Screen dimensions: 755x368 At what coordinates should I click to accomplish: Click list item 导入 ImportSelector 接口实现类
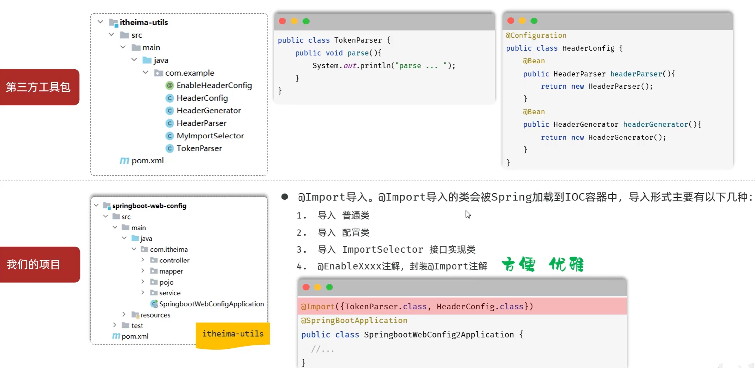(396, 250)
